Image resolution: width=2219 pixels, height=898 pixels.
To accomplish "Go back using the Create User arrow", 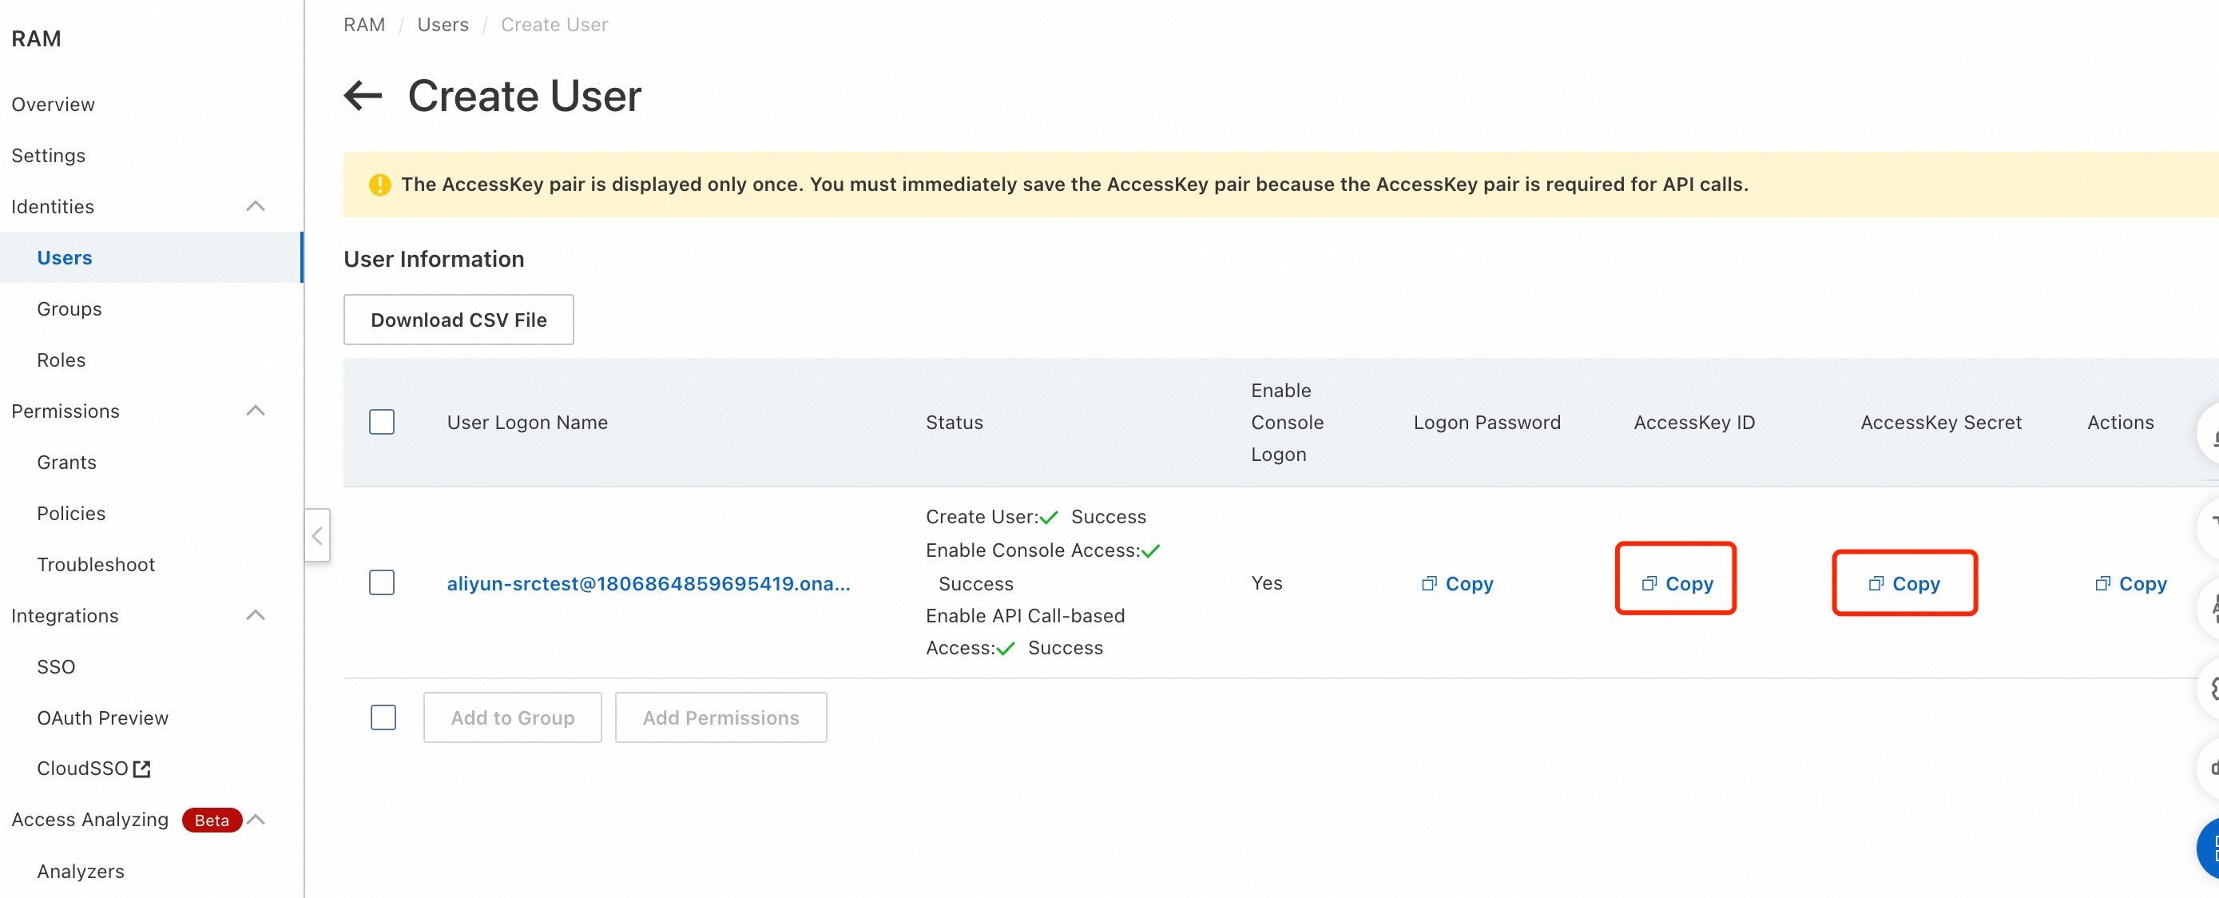I will pos(363,96).
